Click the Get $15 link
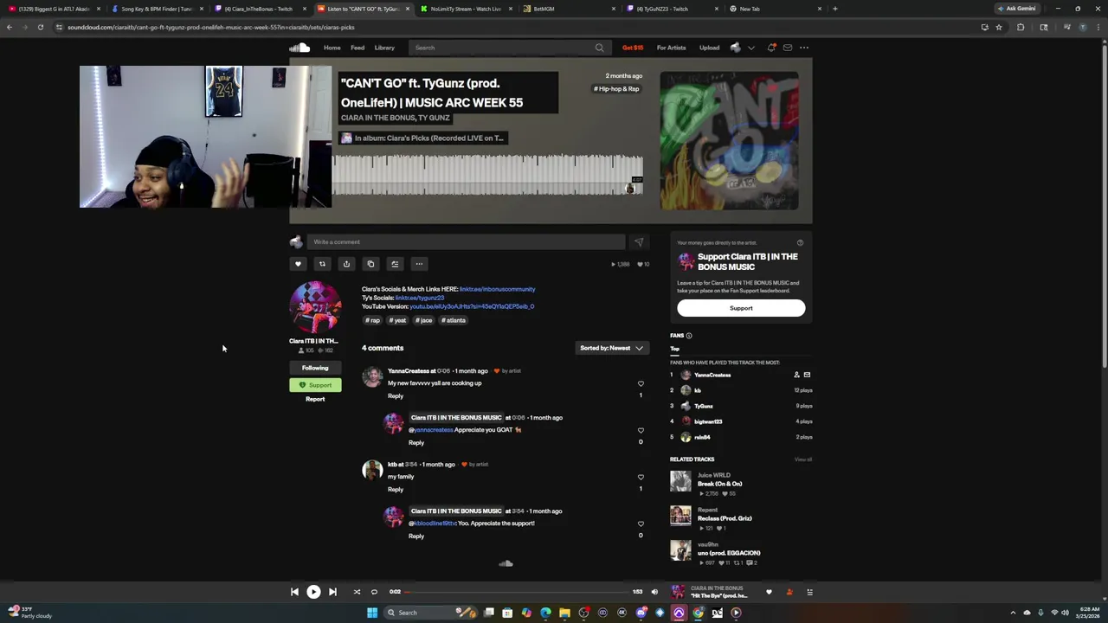The image size is (1108, 623). click(633, 48)
